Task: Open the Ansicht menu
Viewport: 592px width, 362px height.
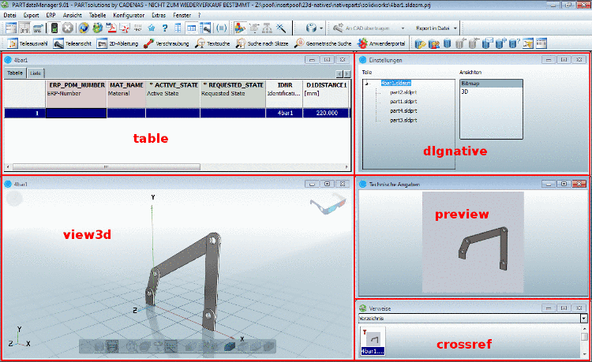Action: click(x=72, y=16)
